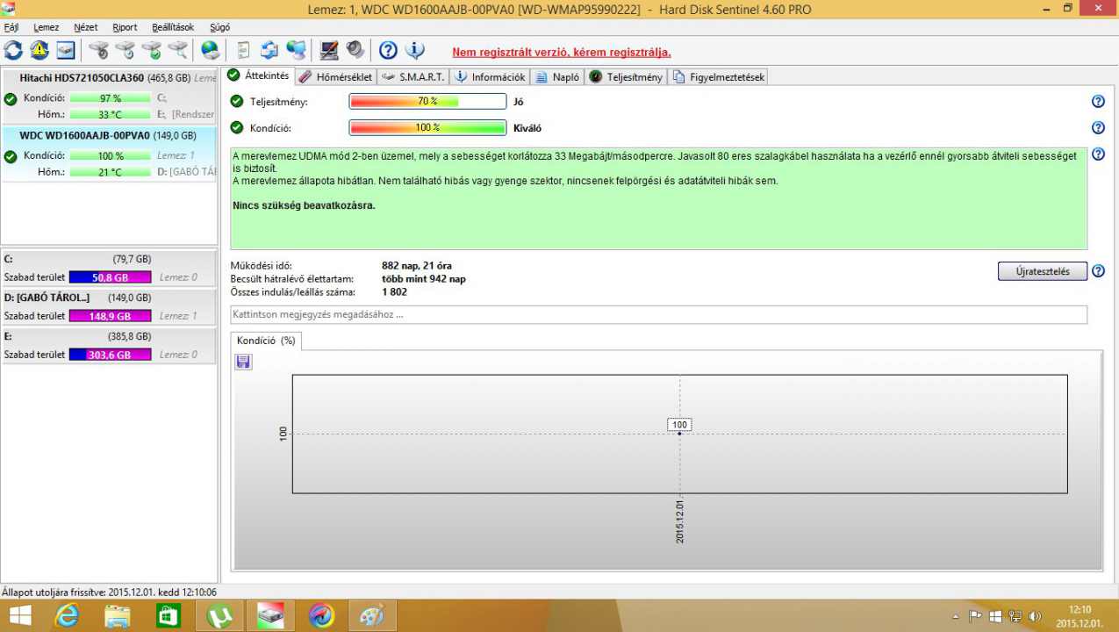Screen dimensions: 1119x632
Task: Open File Explorer from the taskbar
Action: coord(118,616)
